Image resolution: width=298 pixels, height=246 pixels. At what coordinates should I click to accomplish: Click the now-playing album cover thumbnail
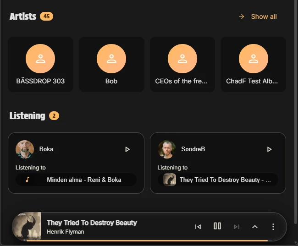pos(27,226)
